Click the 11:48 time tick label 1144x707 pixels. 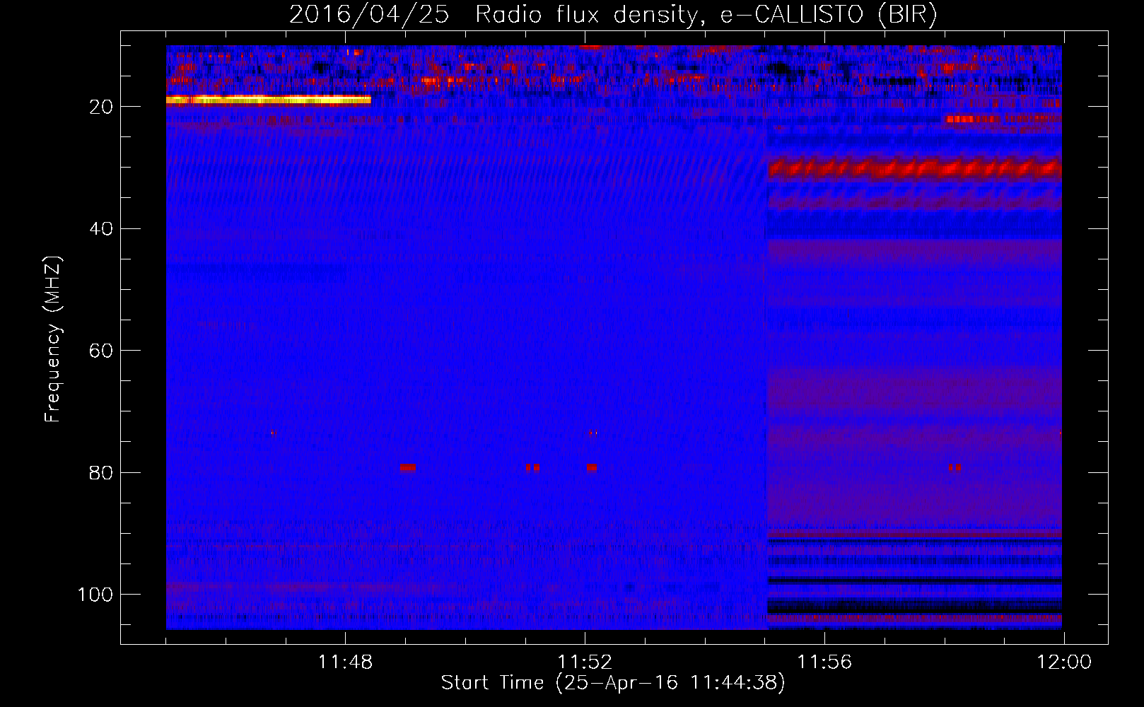coord(345,662)
